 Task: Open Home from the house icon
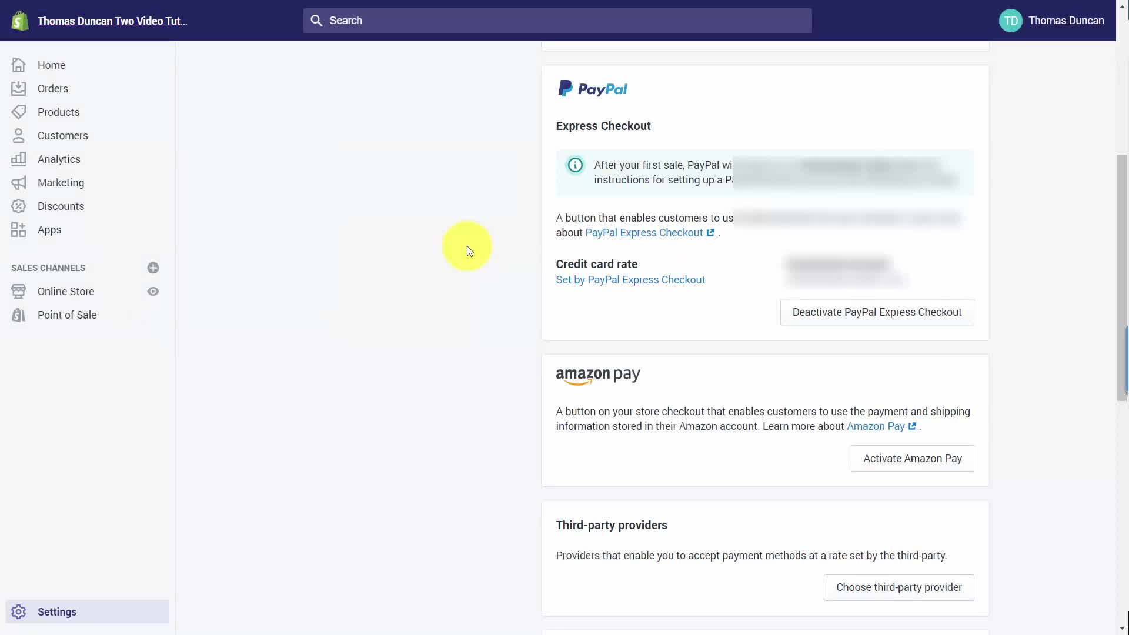click(18, 65)
